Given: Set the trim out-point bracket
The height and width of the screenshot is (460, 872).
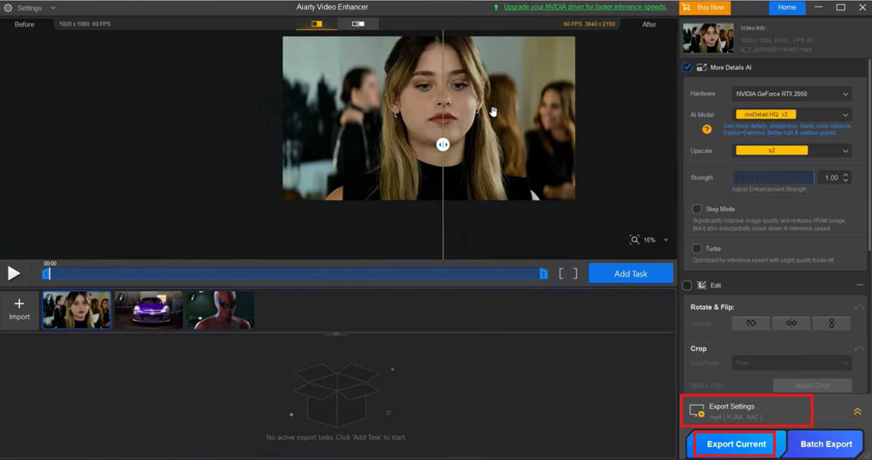Looking at the screenshot, I should 575,274.
